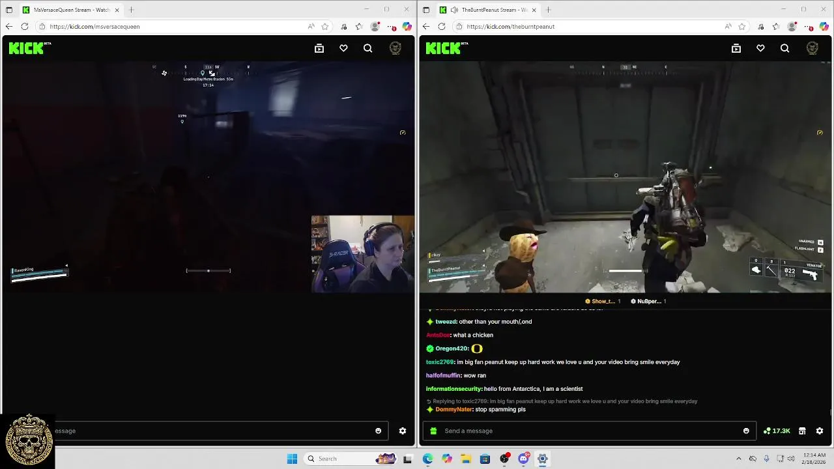The width and height of the screenshot is (834, 469).
Task: Open emoji picker in MsVersaceQueen chat
Action: (x=378, y=431)
